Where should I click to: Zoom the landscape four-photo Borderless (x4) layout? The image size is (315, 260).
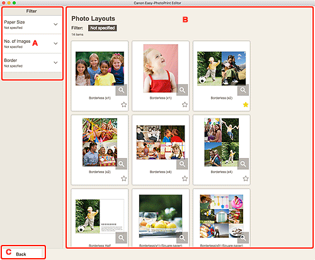pos(182,164)
